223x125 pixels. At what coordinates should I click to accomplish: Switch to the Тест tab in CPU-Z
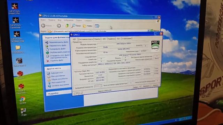(118, 39)
